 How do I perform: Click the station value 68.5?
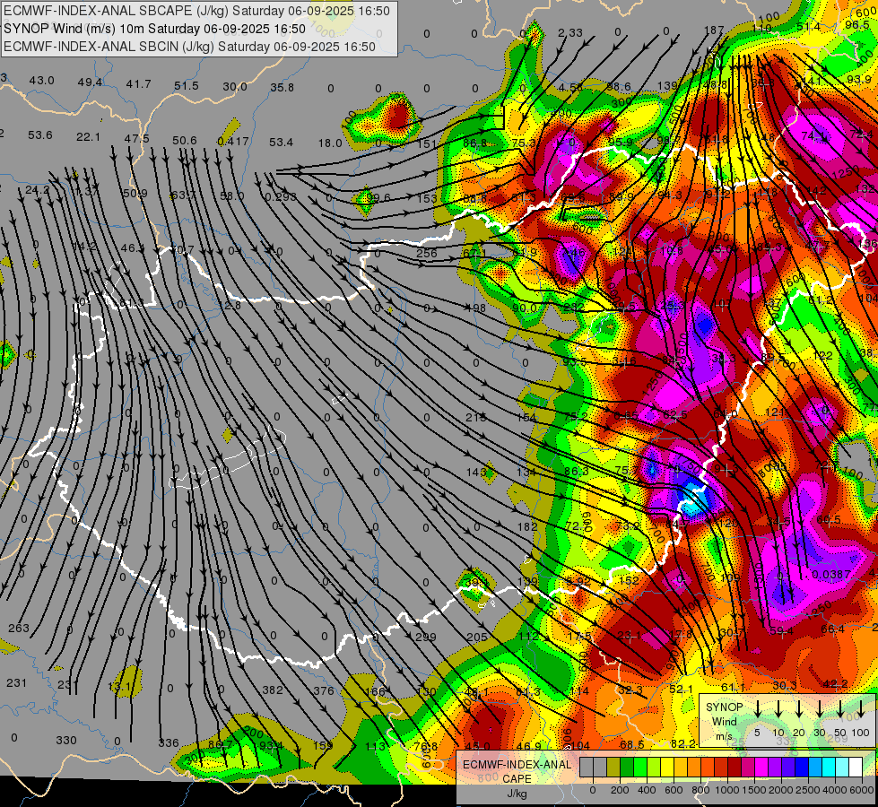(631, 744)
